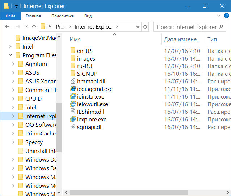Expand the ASUS Xonar tree node

coord(13,82)
